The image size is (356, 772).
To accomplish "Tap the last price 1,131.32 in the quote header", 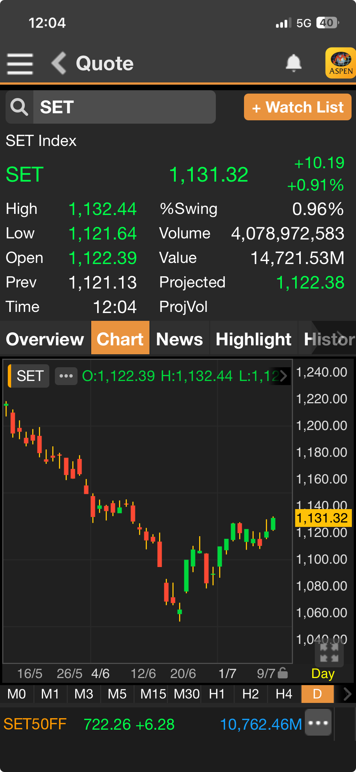I will coord(209,175).
